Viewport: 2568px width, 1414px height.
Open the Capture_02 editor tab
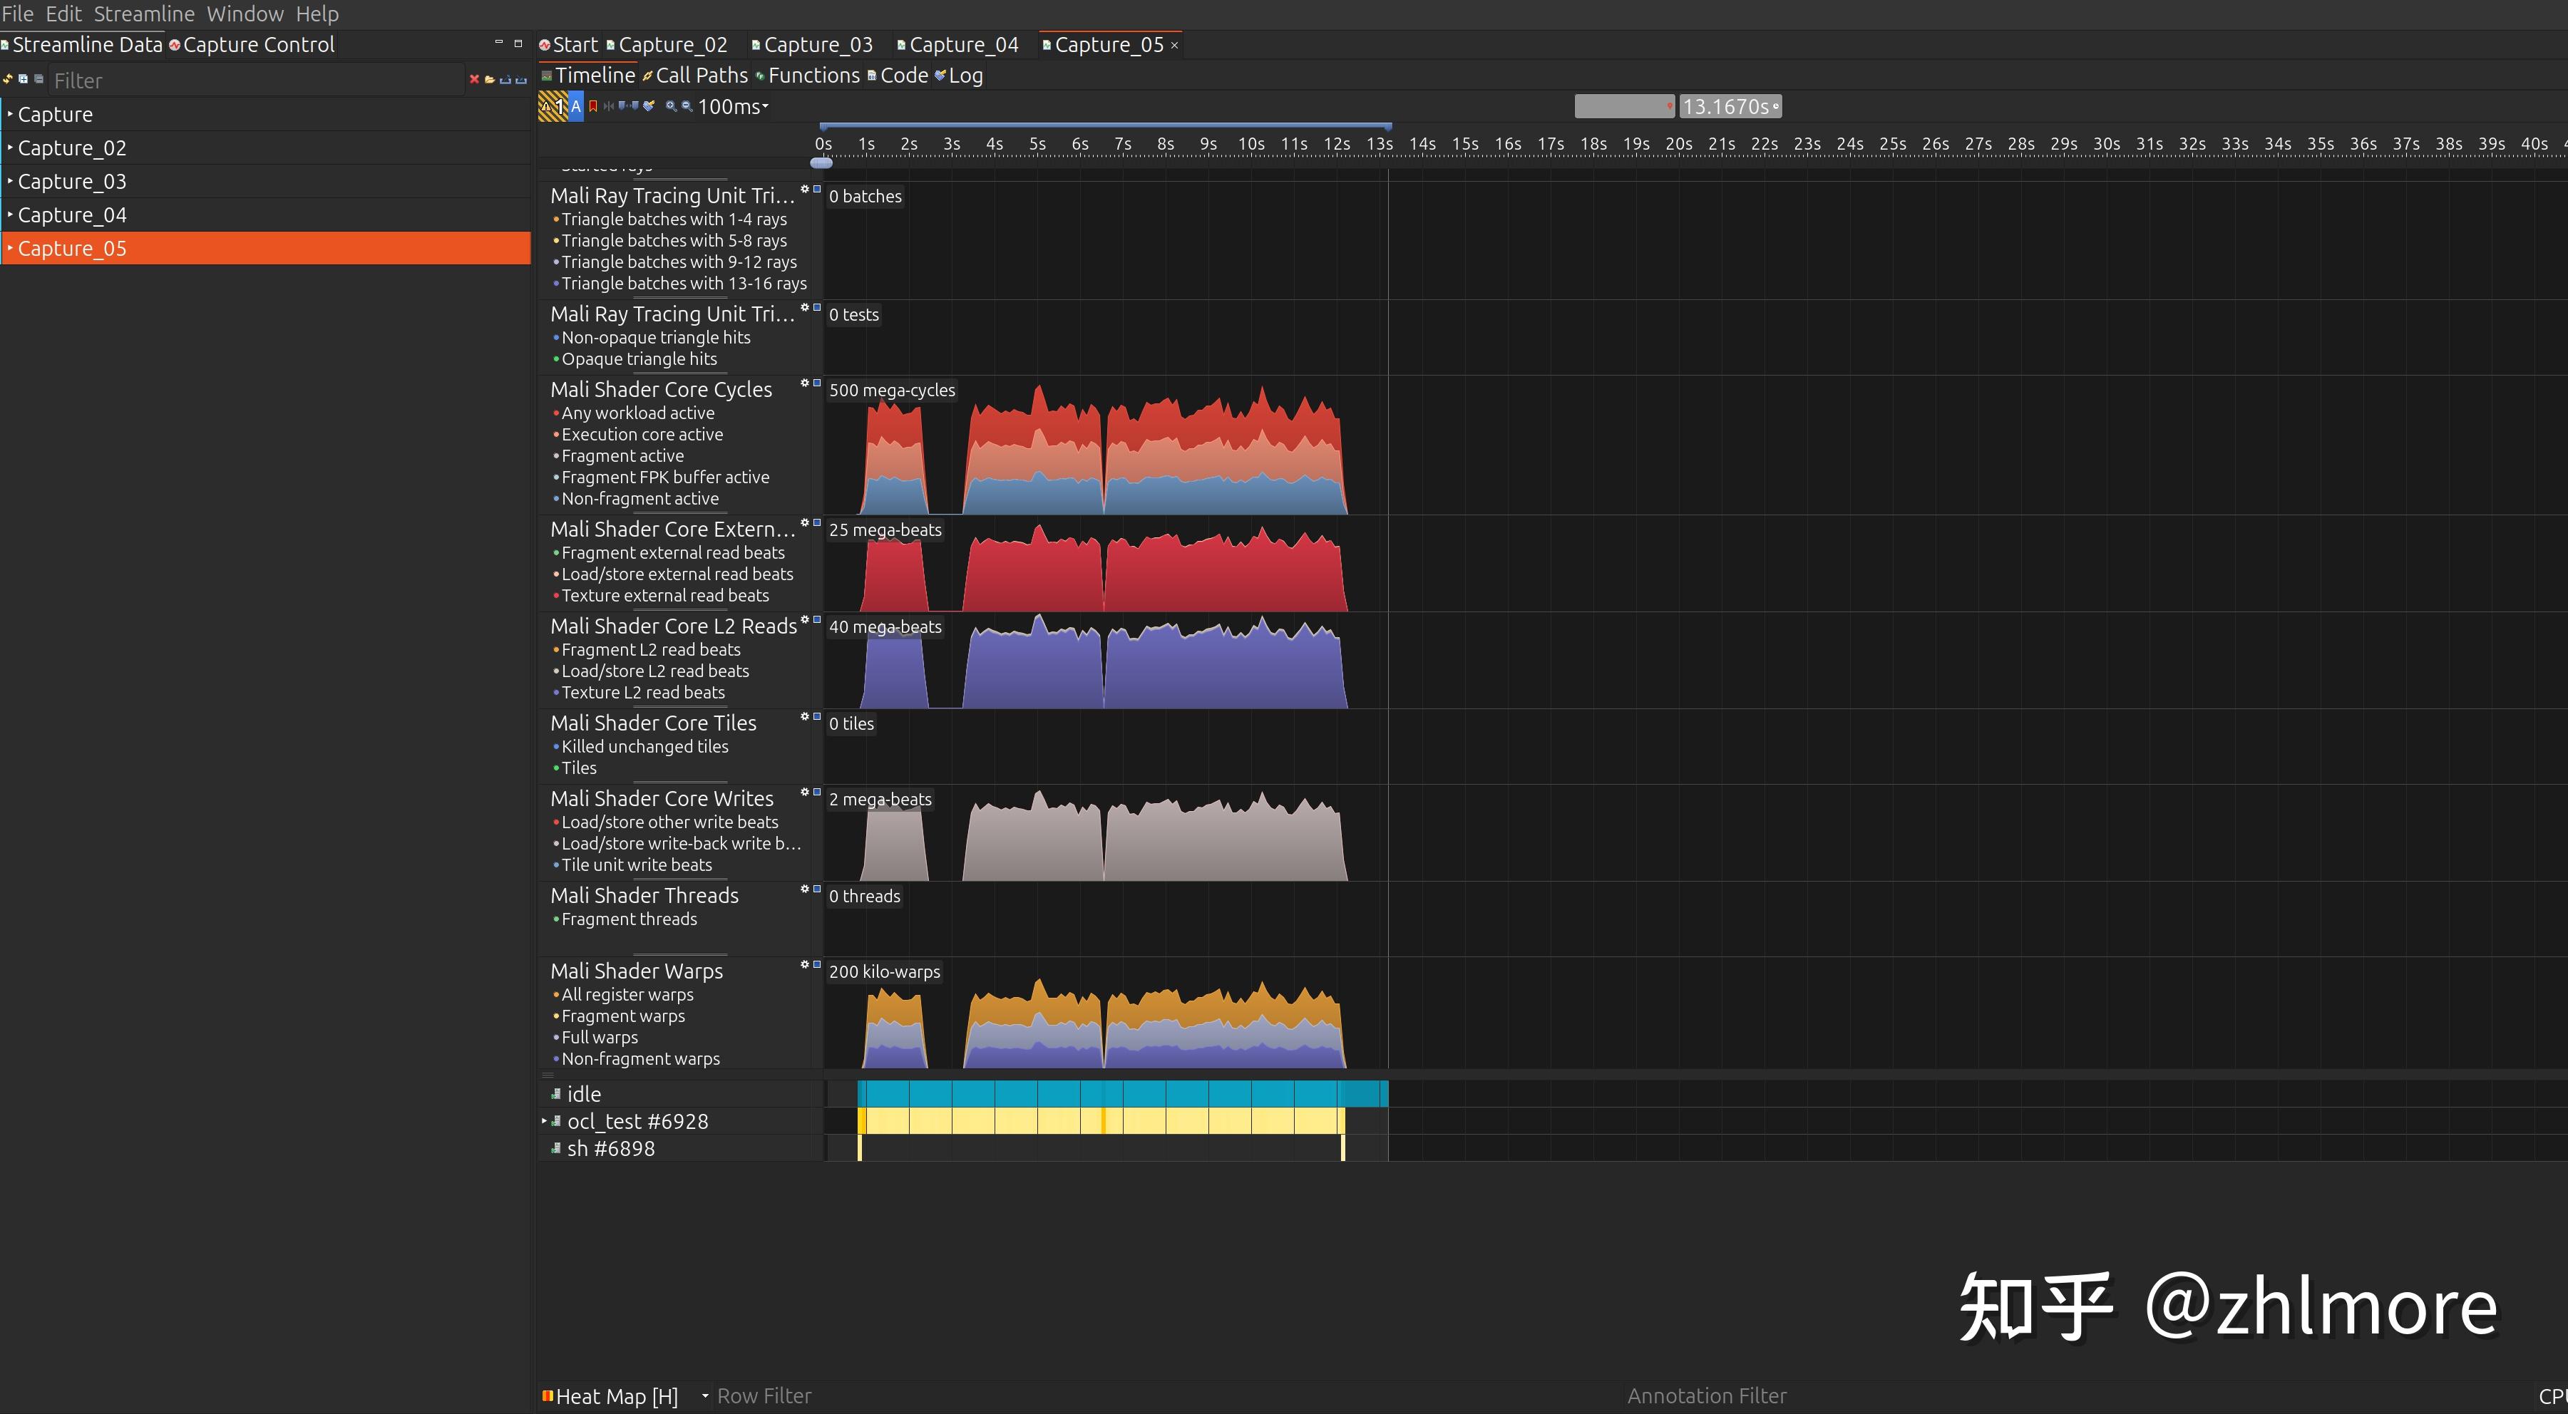pyautogui.click(x=670, y=45)
